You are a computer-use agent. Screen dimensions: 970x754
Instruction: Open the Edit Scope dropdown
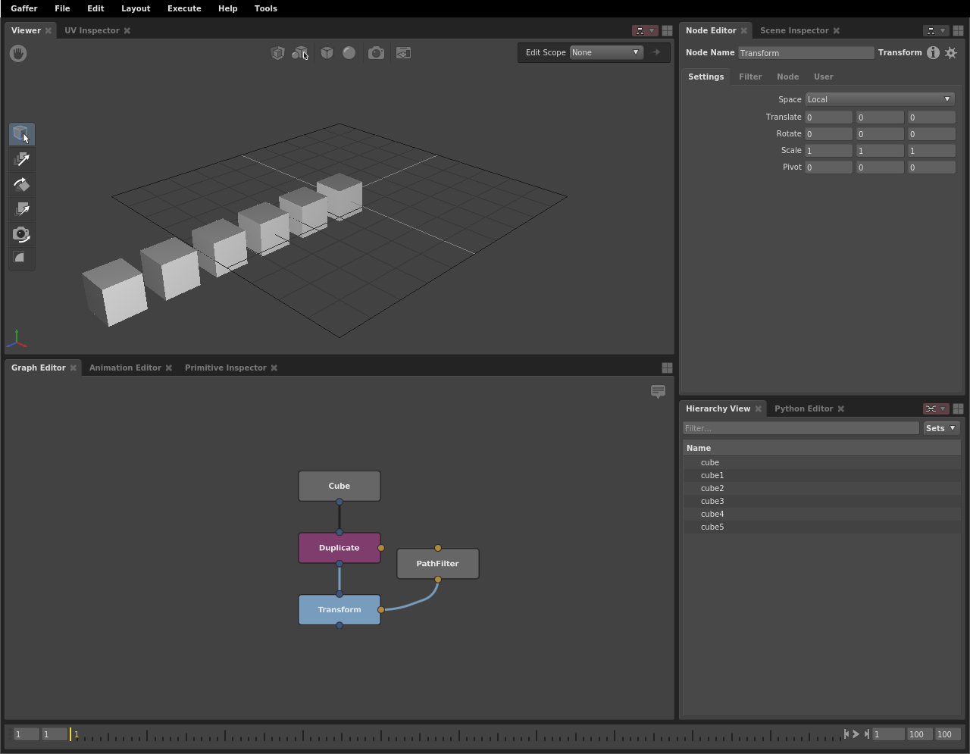(x=605, y=52)
